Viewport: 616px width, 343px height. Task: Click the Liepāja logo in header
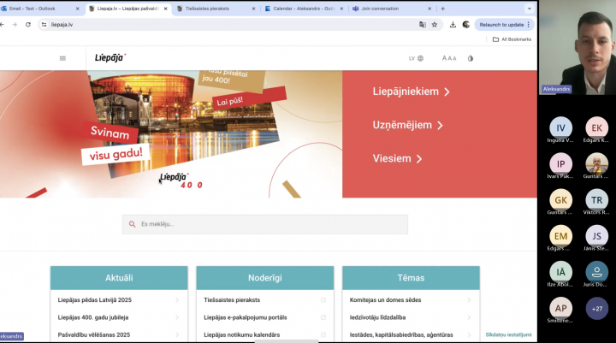110,58
